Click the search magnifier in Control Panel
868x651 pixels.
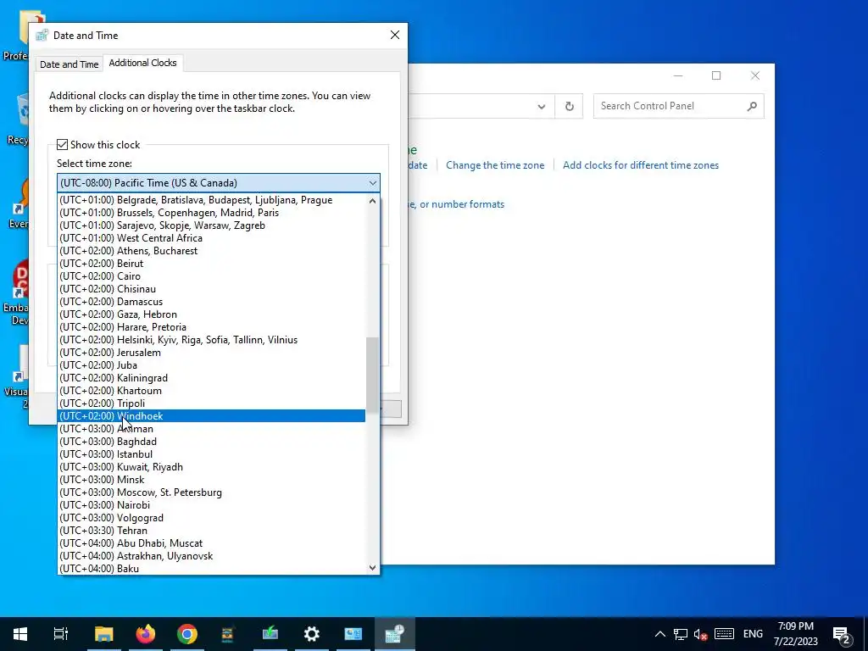click(x=752, y=106)
